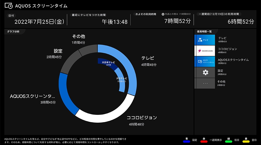Click the ココロビジョン list entry name

tap(227, 49)
